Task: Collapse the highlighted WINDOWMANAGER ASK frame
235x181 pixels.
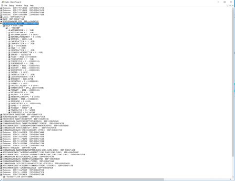Action: coord(1,23)
